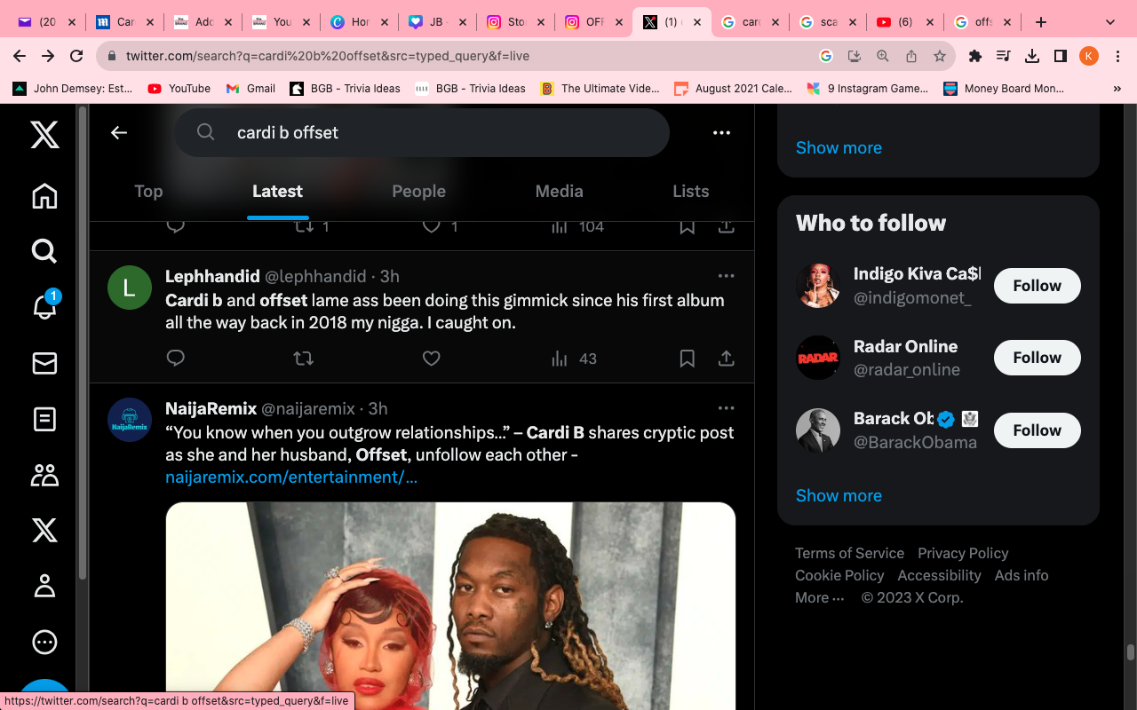Open Notifications bell in sidebar

click(x=44, y=305)
